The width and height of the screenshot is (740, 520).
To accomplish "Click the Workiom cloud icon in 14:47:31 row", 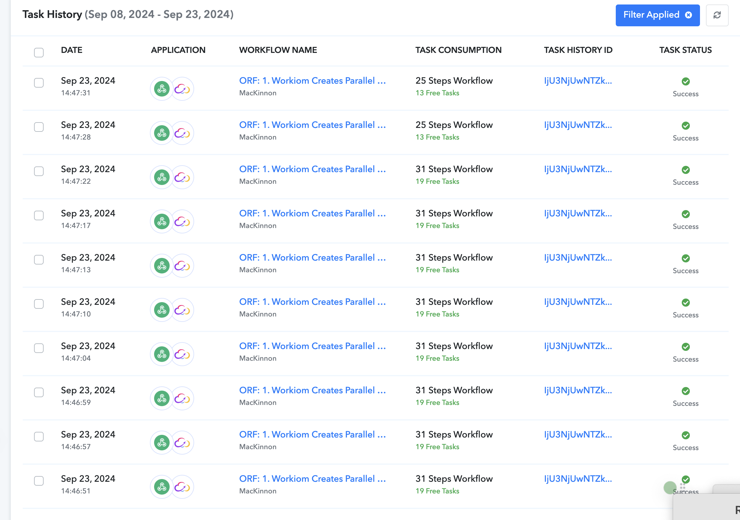I will (x=182, y=89).
